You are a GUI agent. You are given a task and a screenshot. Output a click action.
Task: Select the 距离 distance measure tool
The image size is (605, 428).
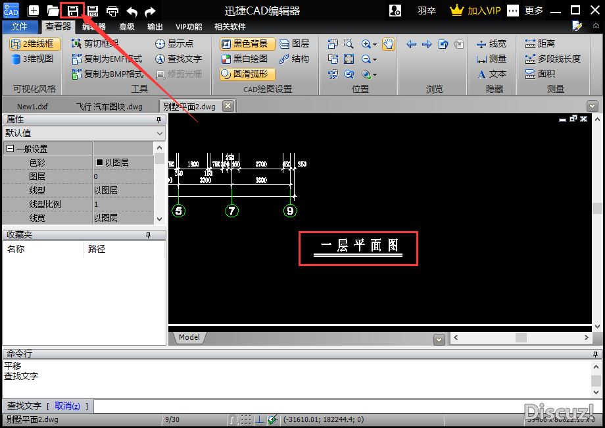click(540, 43)
